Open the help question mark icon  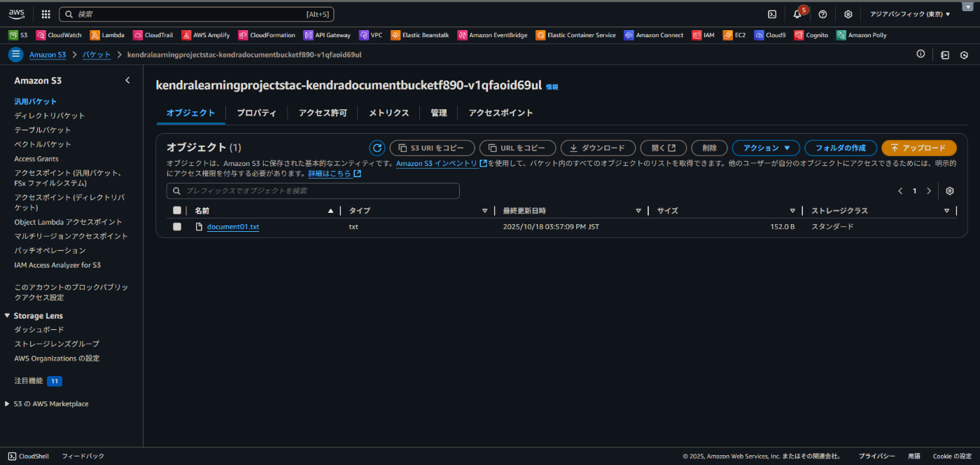pyautogui.click(x=822, y=14)
